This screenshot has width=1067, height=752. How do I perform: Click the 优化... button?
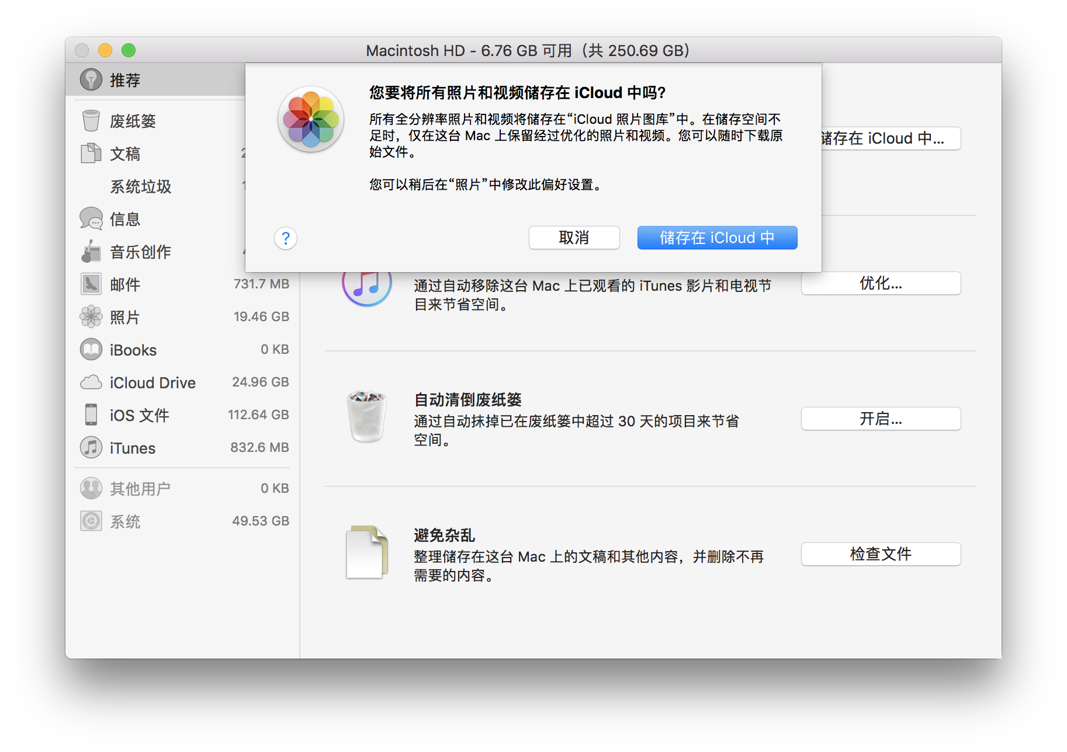881,283
